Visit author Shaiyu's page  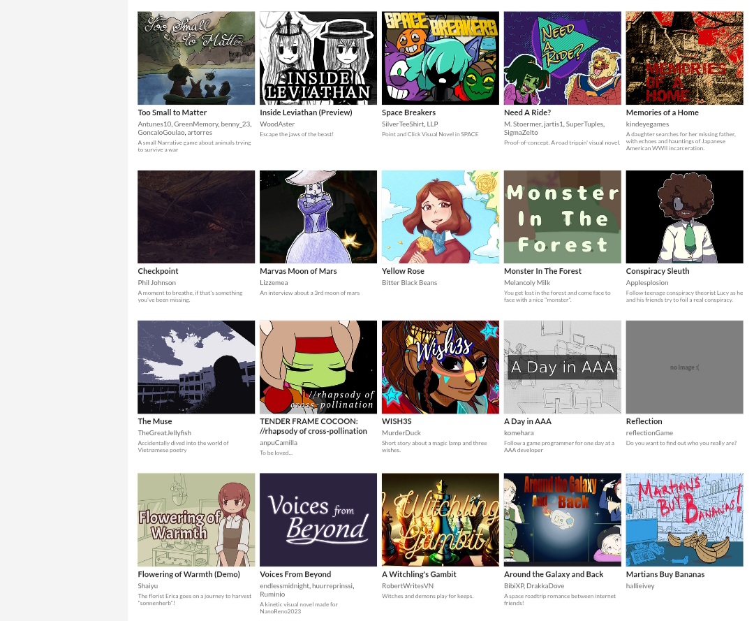pos(147,586)
